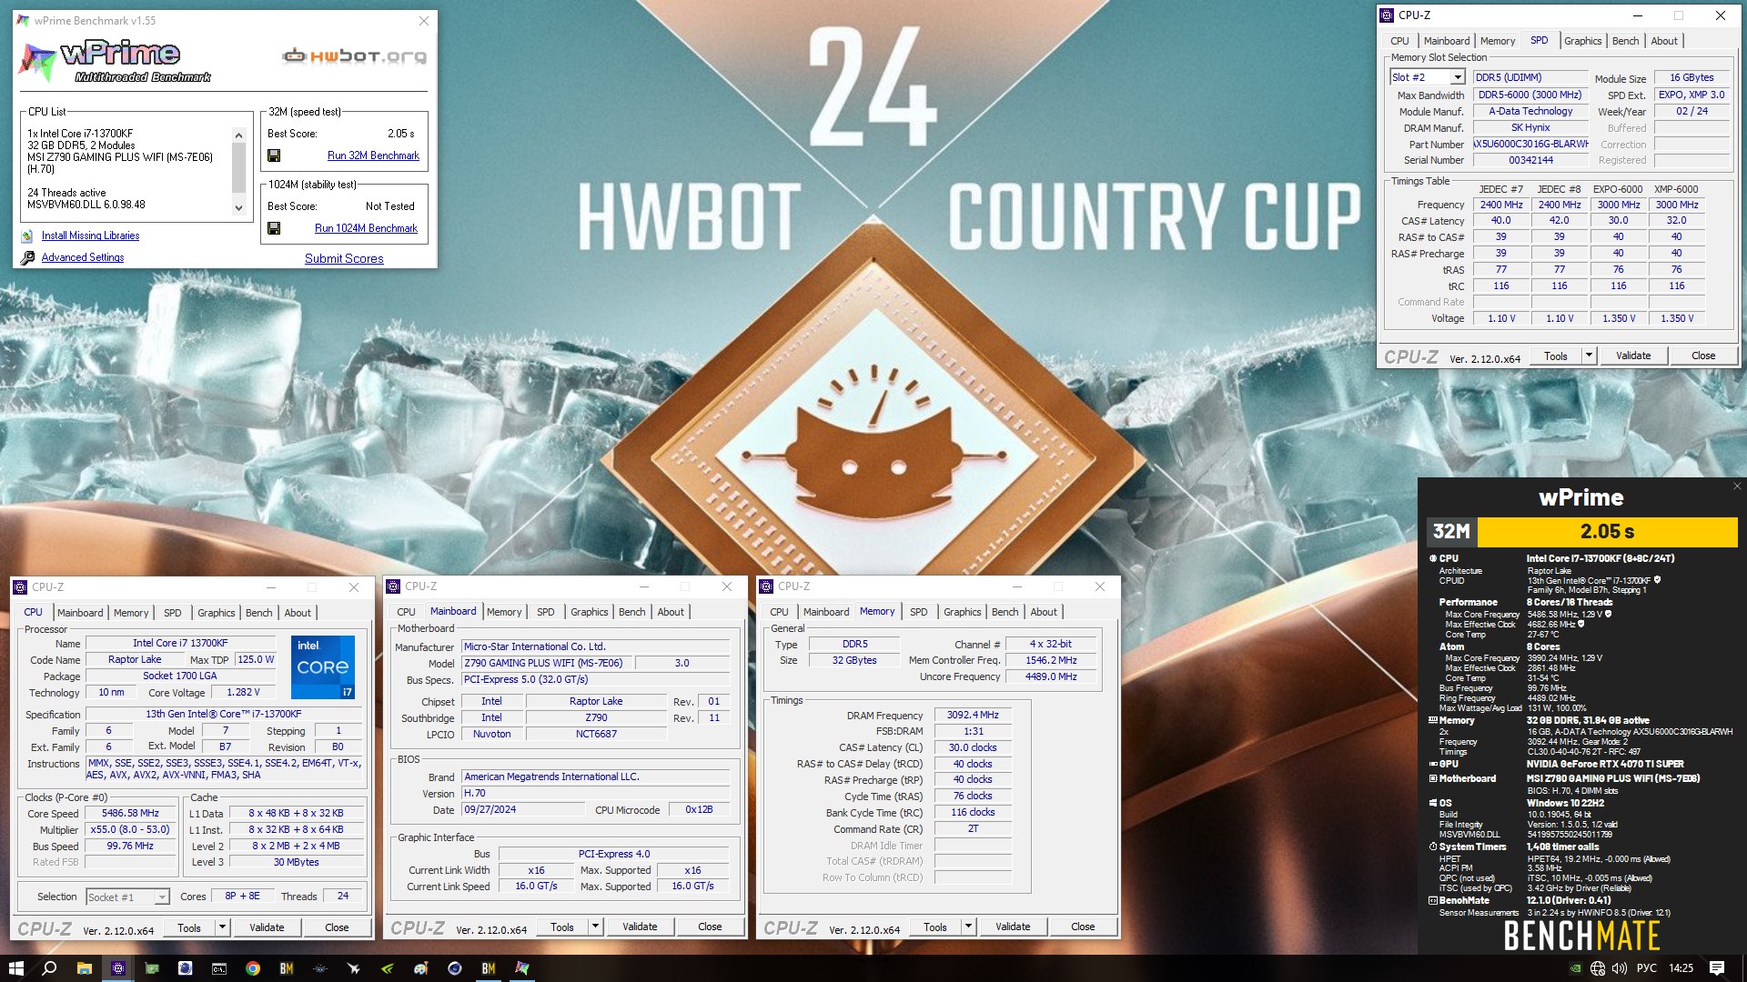This screenshot has height=982, width=1747.
Task: Open the Install Missing Libraries link
Action: pyautogui.click(x=90, y=235)
